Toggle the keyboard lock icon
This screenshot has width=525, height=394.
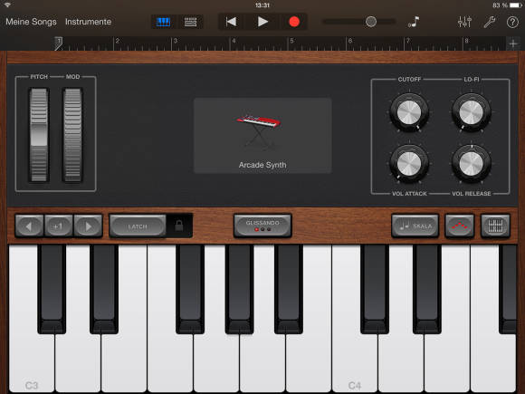pos(179,226)
